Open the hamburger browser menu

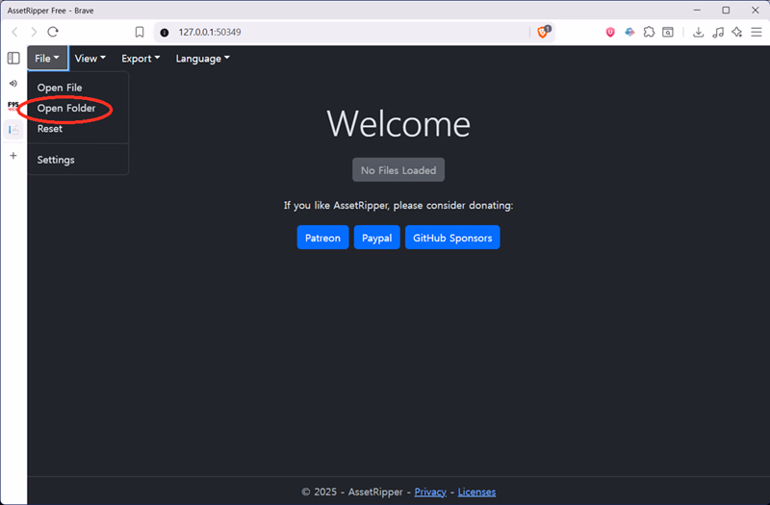click(x=756, y=32)
